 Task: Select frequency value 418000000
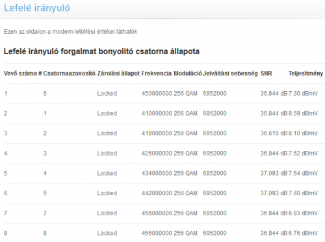pyautogui.click(x=157, y=133)
